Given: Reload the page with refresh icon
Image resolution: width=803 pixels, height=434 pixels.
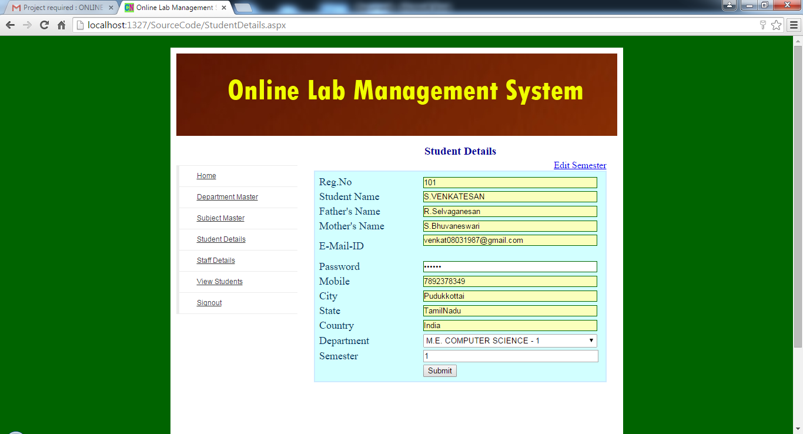Looking at the screenshot, I should (44, 25).
